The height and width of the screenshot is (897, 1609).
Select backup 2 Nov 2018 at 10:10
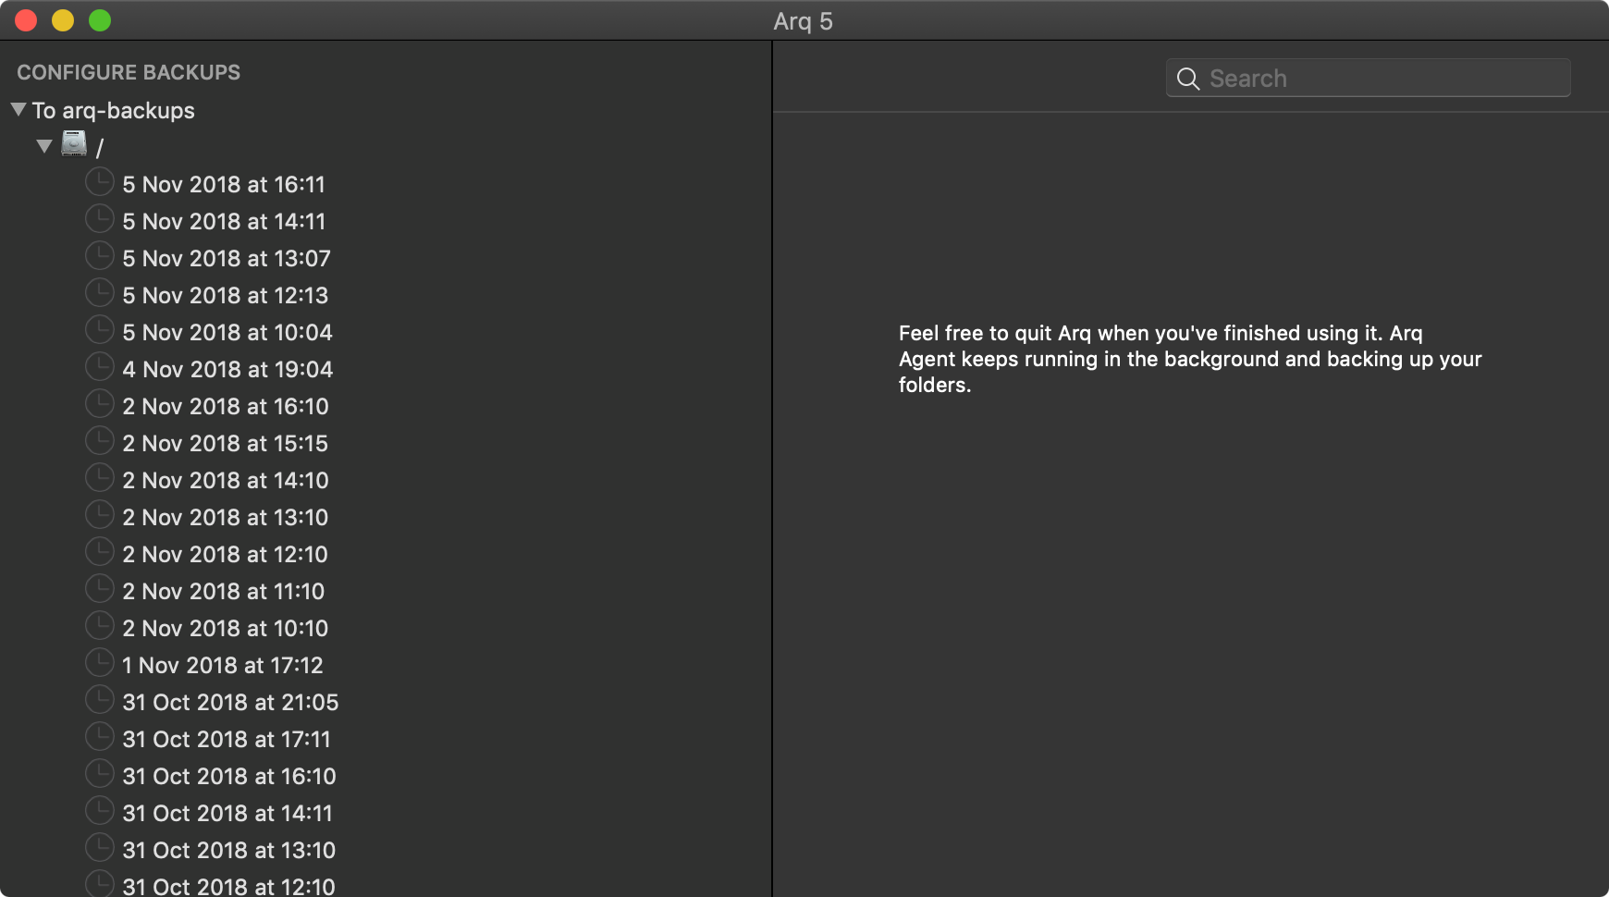[x=226, y=628]
